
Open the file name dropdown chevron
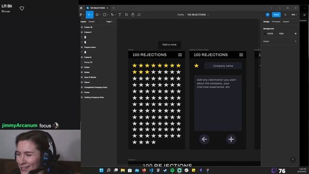208,14
